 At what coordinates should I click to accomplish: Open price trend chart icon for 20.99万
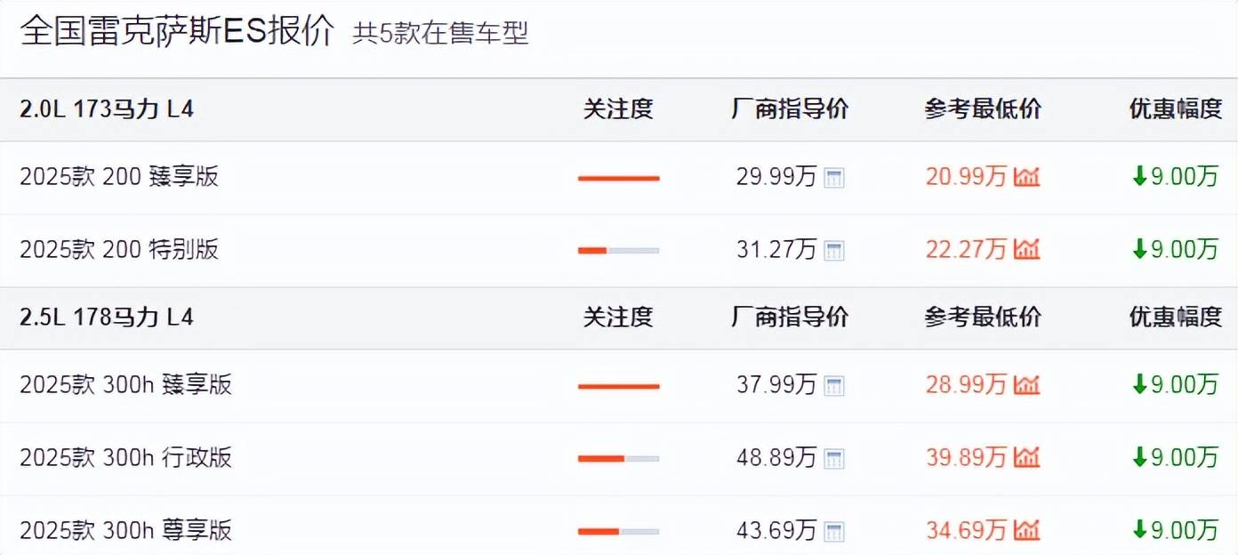click(1026, 178)
